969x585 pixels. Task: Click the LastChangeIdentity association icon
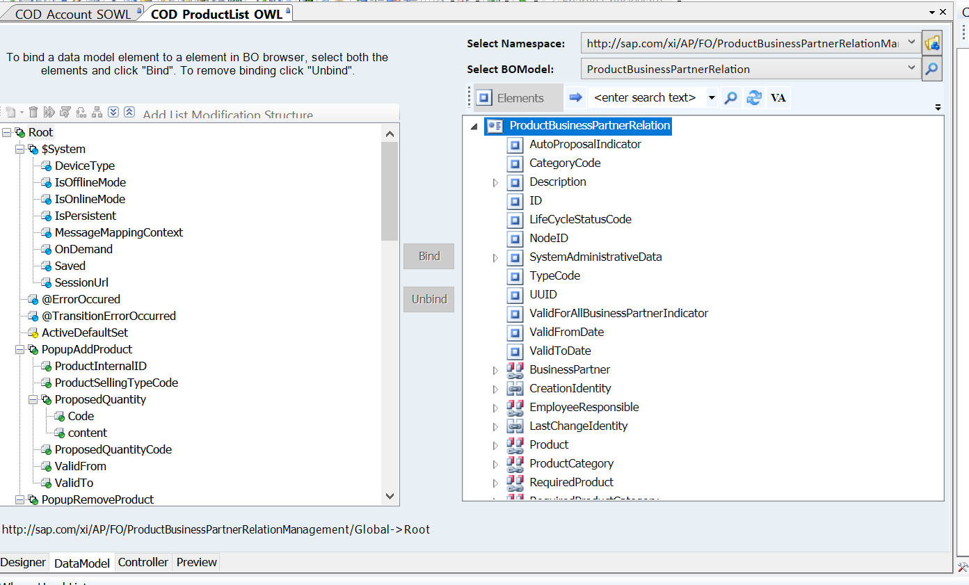click(515, 426)
